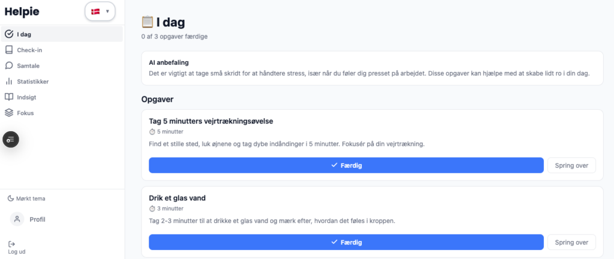Click the I dag checkmark icon
The width and height of the screenshot is (614, 259).
click(9, 34)
